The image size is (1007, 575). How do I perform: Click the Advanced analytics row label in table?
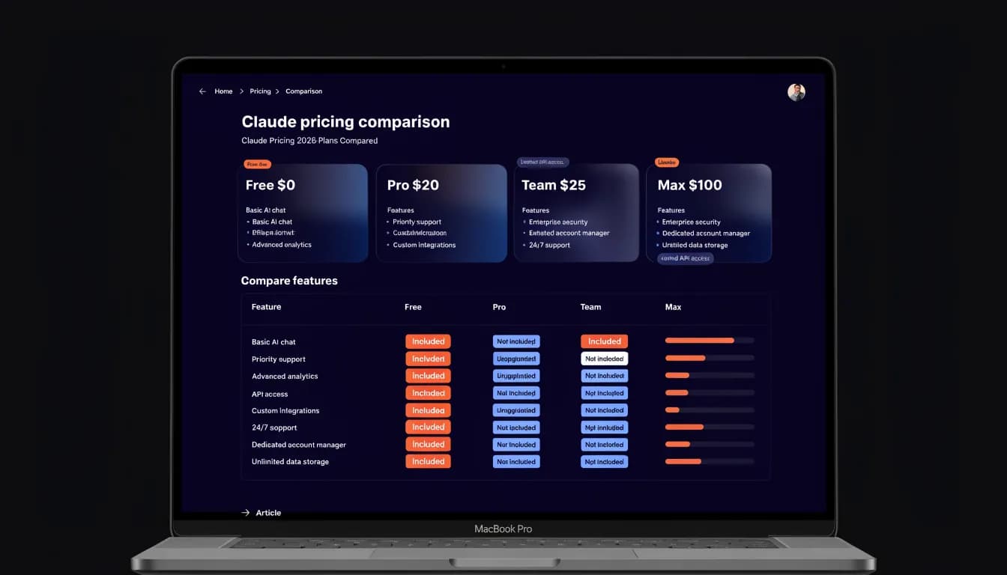click(x=285, y=377)
